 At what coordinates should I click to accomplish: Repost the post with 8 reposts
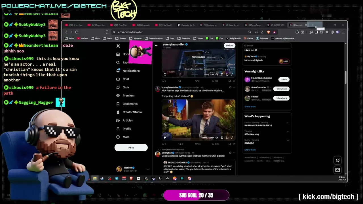(180, 144)
